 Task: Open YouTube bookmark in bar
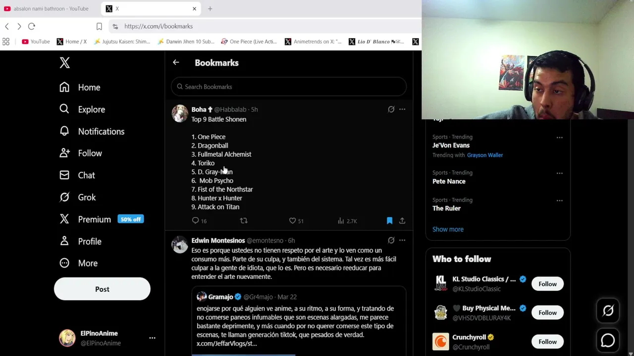tap(36, 42)
